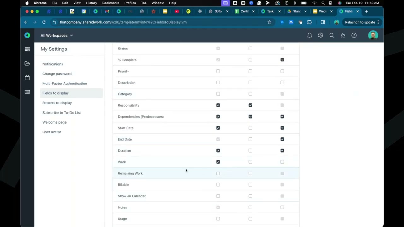Open Subscribe to To-Do List link
404x227 pixels.
tap(62, 113)
